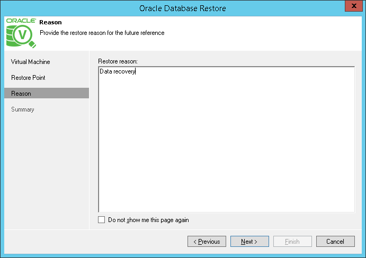Select the Reason step in sidebar

click(47, 93)
